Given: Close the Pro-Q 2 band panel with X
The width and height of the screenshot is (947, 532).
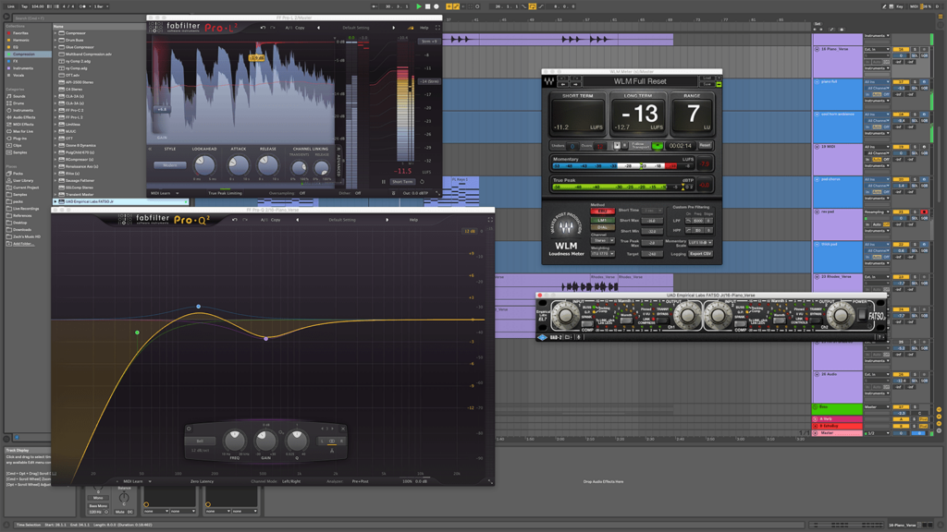Looking at the screenshot, I should (x=342, y=429).
